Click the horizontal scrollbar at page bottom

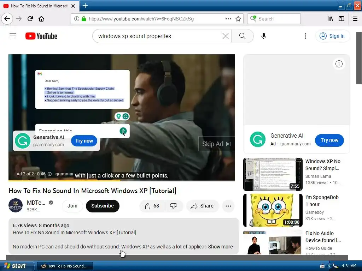(x=177, y=257)
